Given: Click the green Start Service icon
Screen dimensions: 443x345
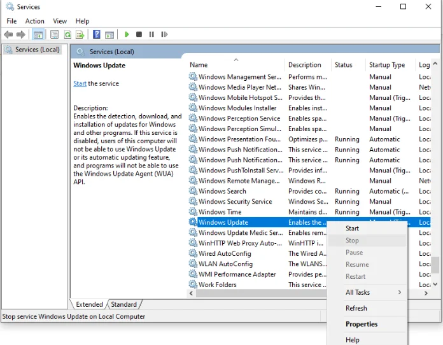Looking at the screenshot, I should pos(127,34).
